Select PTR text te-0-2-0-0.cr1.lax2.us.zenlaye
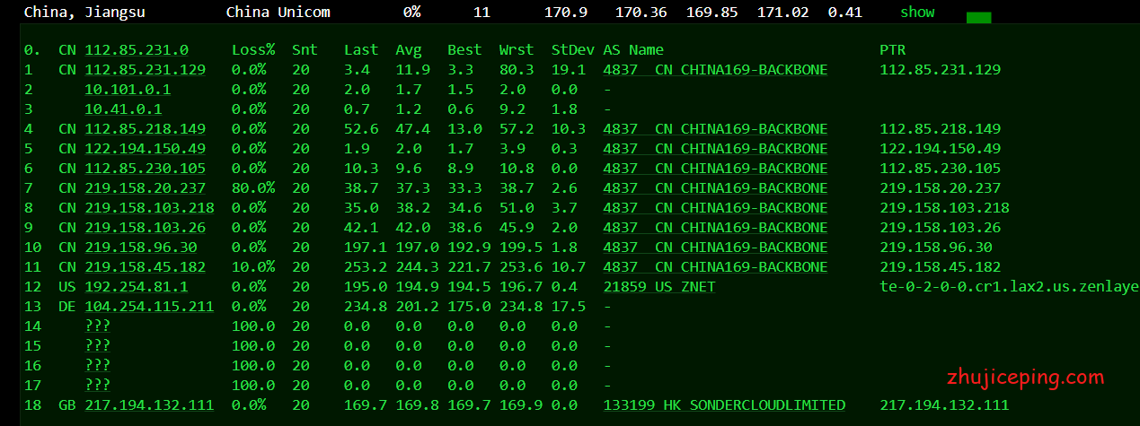The image size is (1140, 426). pyautogui.click(x=1010, y=287)
